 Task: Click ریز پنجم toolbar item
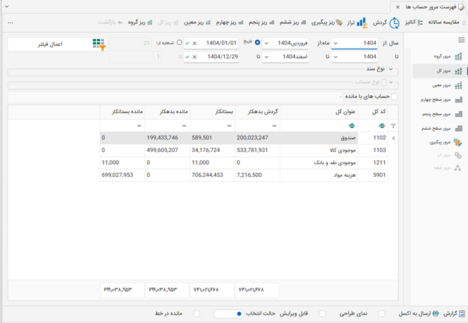click(x=262, y=22)
